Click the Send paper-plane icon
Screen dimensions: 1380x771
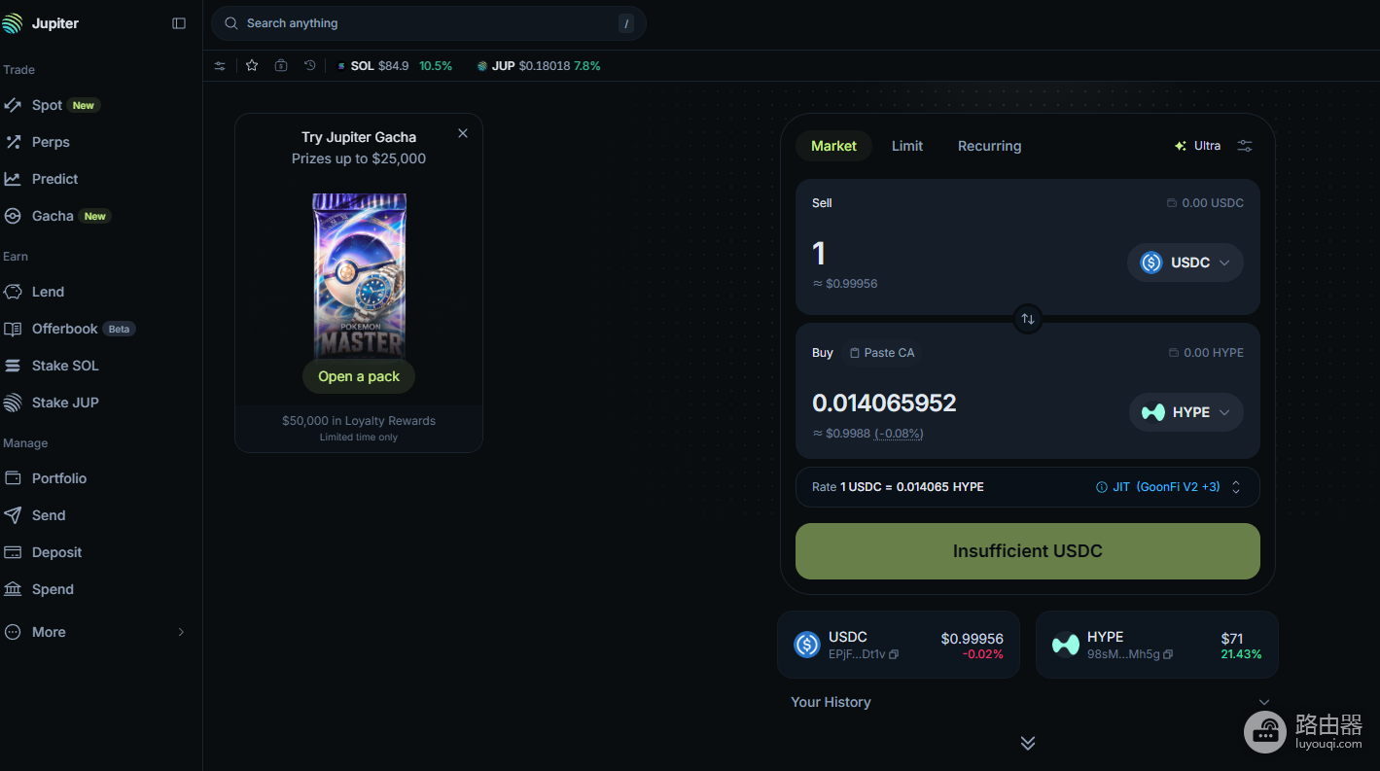click(13, 515)
